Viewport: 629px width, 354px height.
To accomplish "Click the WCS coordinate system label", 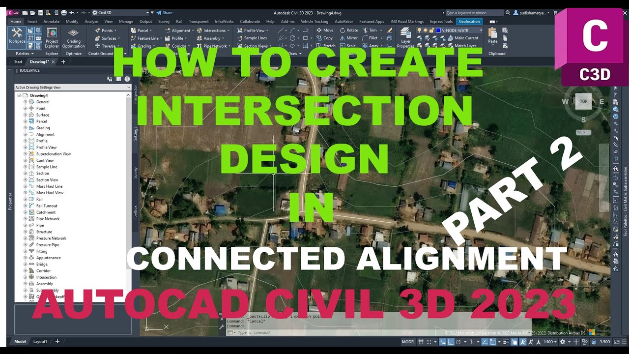I will 583,132.
